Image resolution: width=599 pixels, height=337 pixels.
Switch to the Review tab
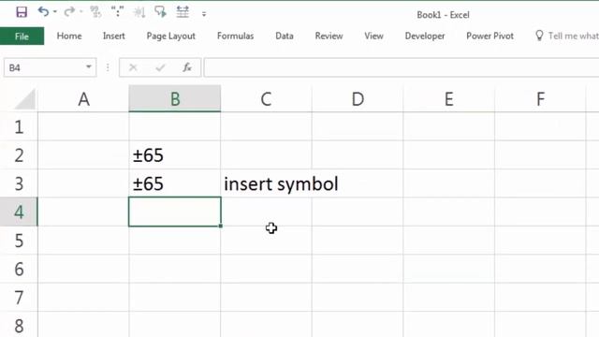pyautogui.click(x=329, y=36)
